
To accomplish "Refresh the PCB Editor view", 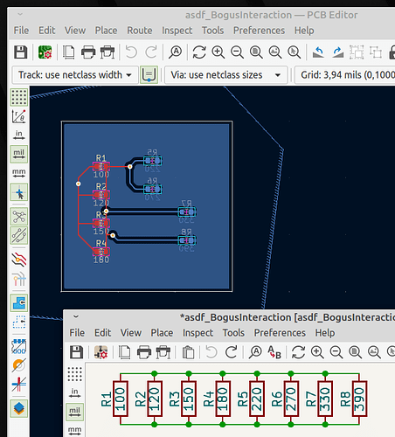I will 199,52.
